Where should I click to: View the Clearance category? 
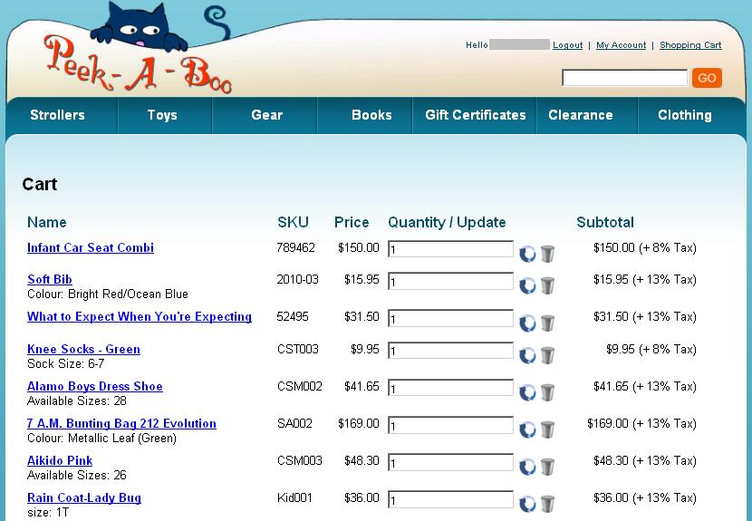(580, 115)
